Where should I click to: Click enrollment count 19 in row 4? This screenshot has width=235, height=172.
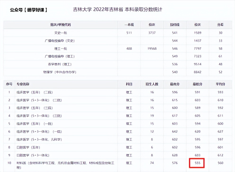pyautogui.click(x=152, y=116)
